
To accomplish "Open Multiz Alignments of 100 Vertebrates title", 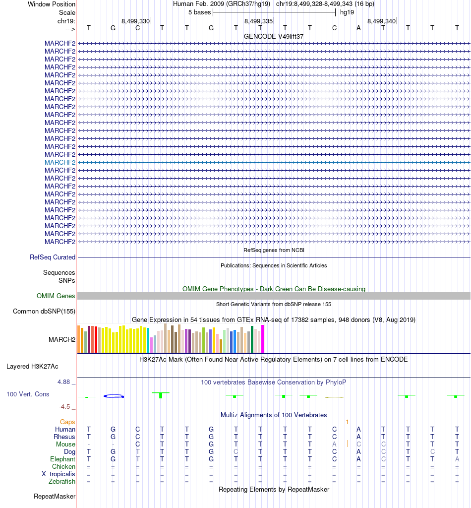I will pos(274,415).
